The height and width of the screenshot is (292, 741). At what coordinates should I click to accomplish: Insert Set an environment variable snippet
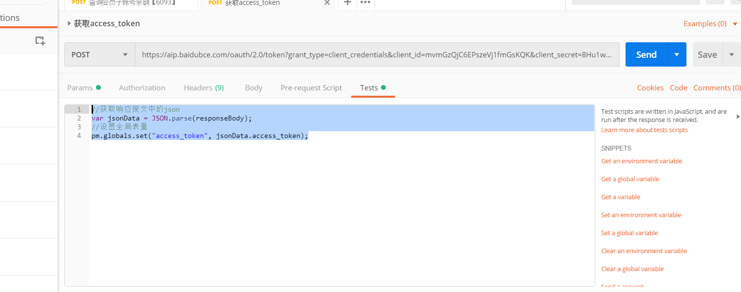pyautogui.click(x=641, y=215)
